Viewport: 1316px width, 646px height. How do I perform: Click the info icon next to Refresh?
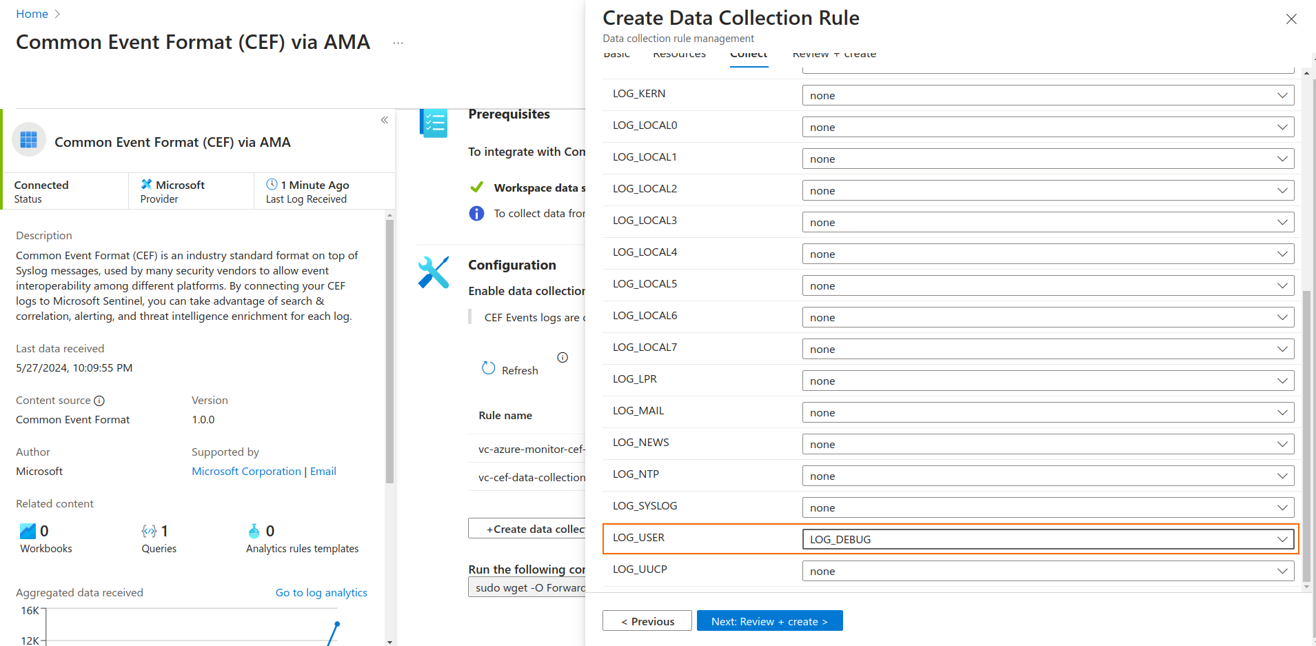tap(563, 357)
